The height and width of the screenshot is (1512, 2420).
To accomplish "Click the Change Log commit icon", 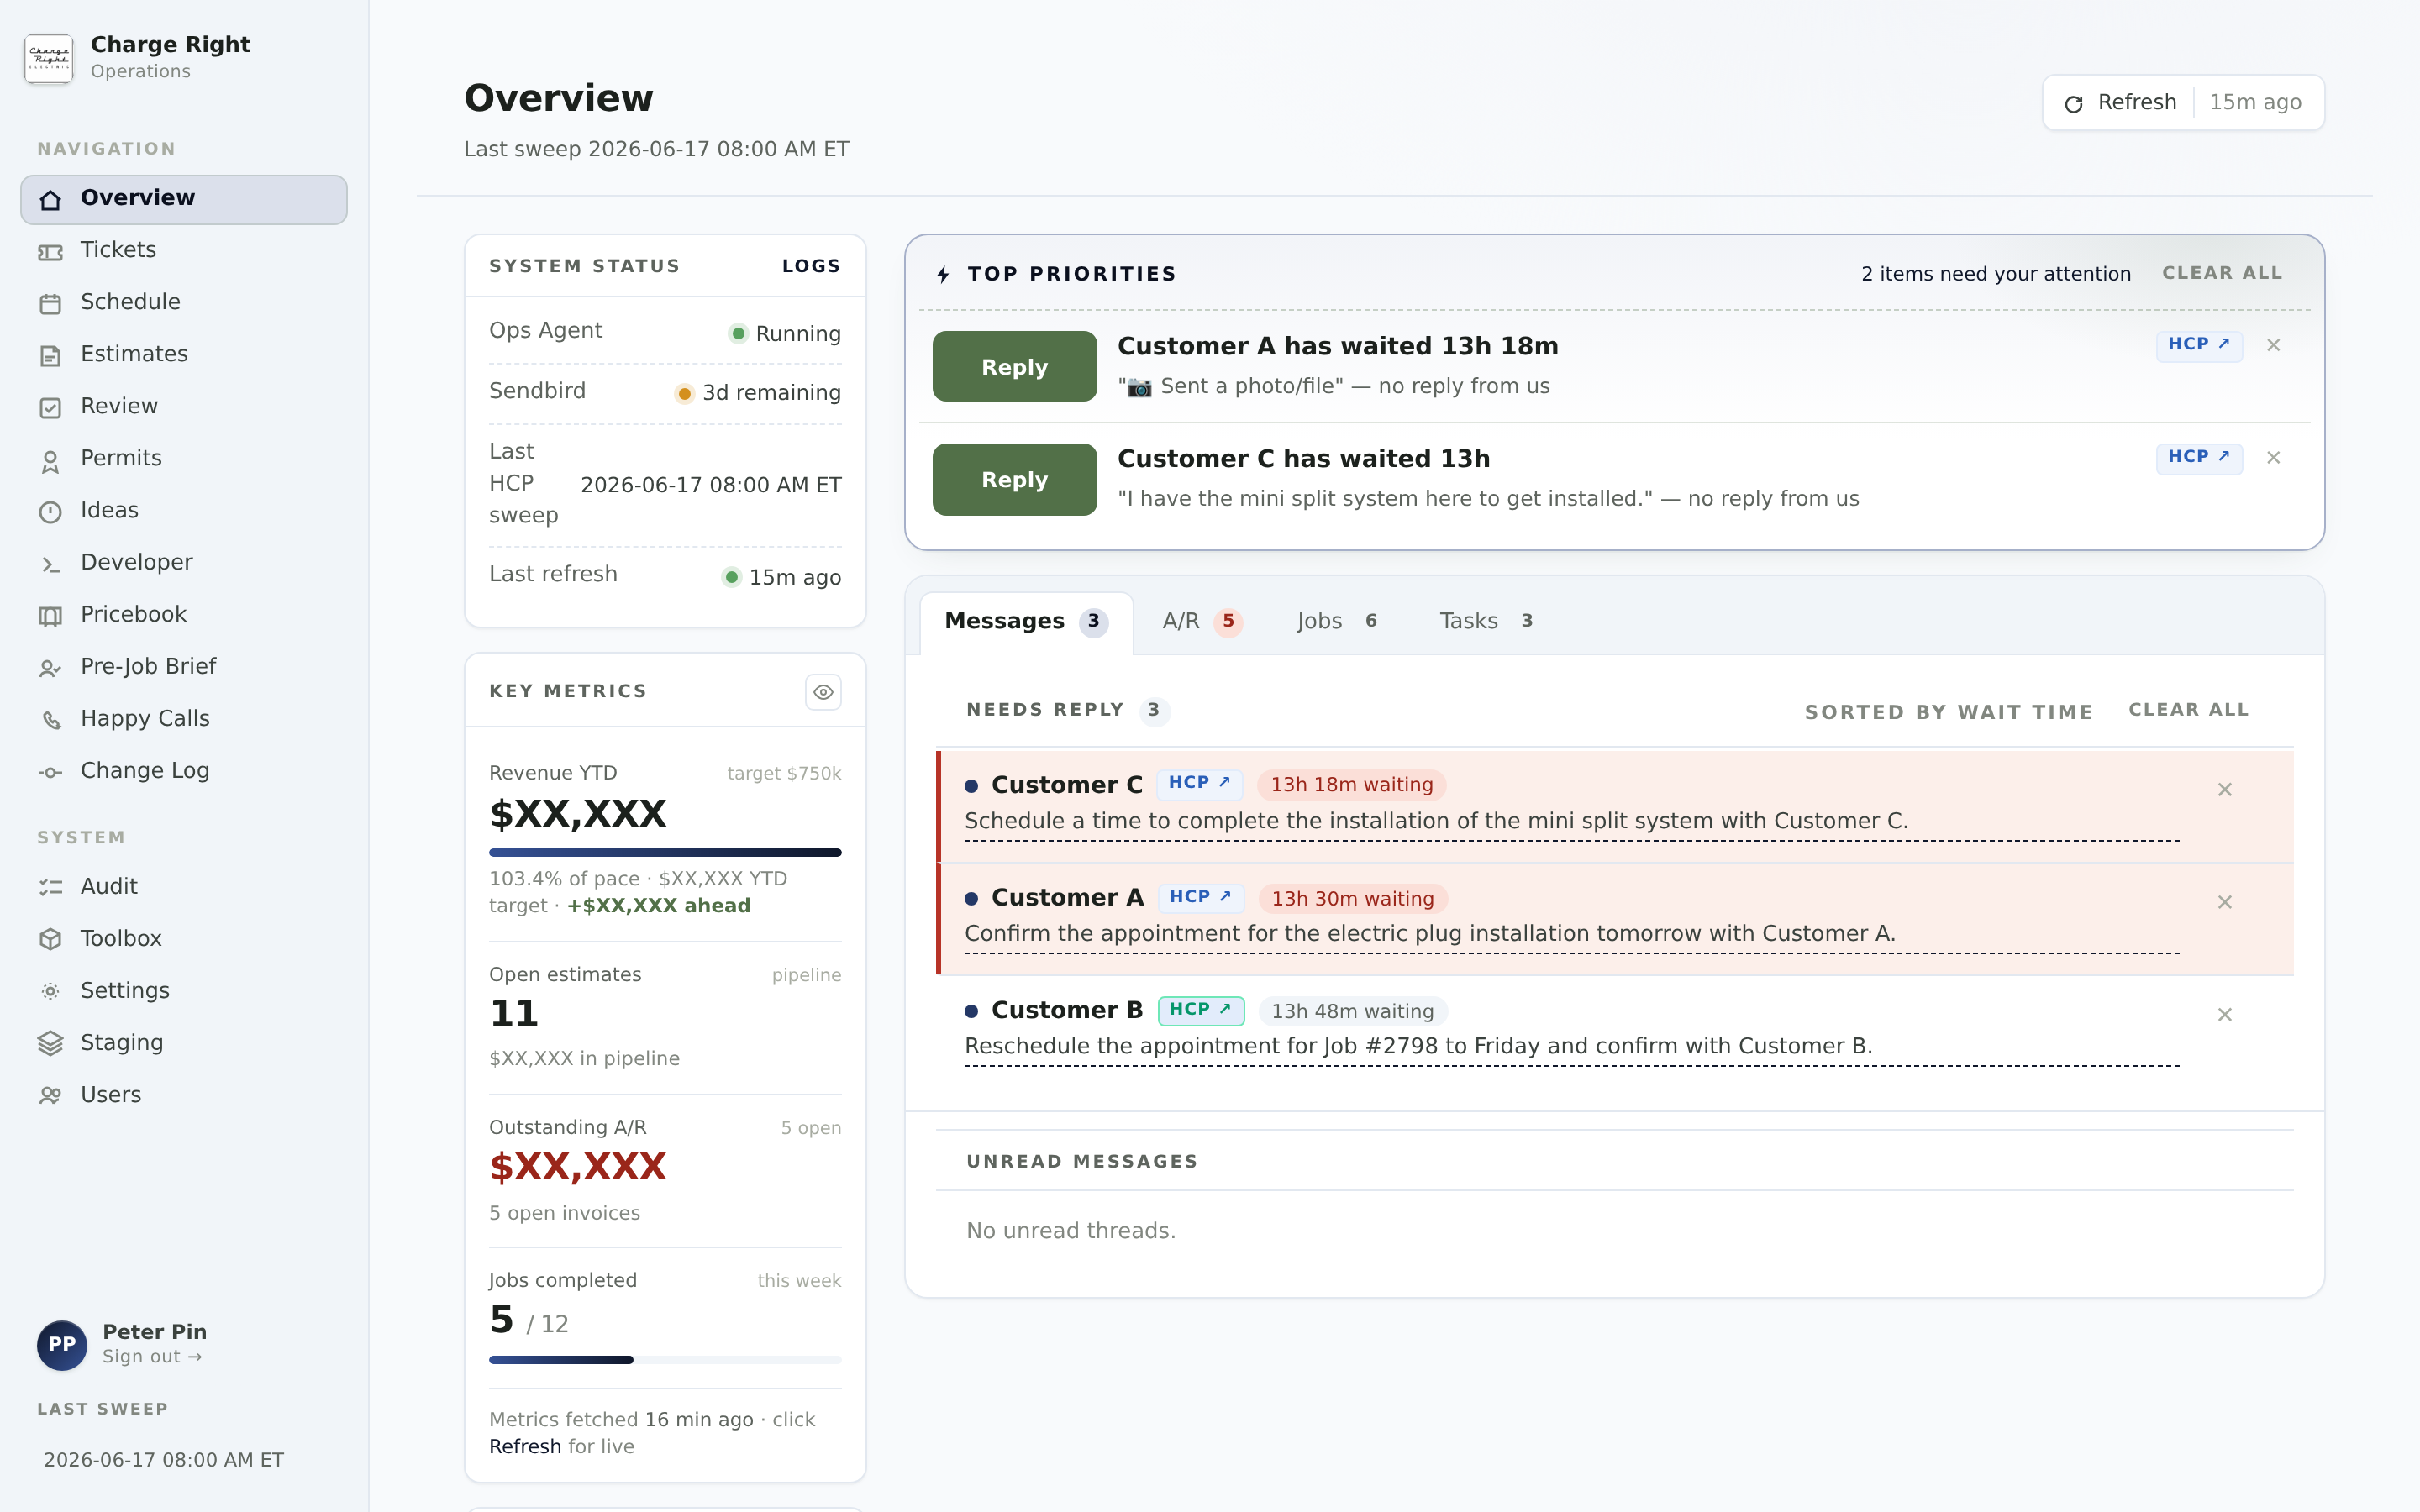I will point(51,772).
